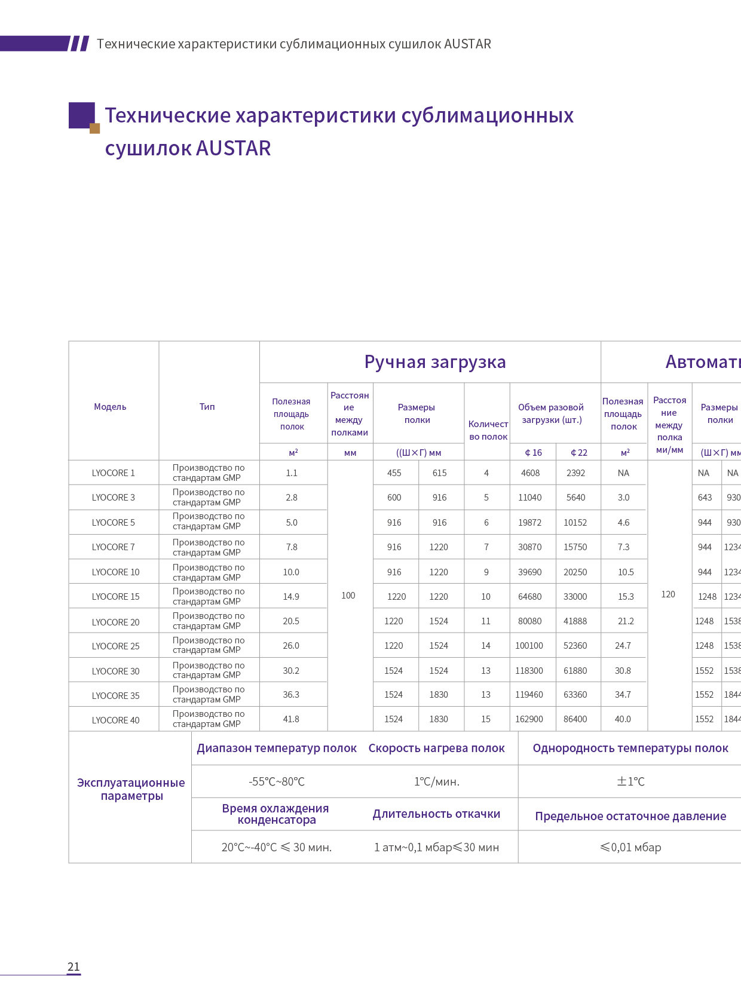The width and height of the screenshot is (741, 1006).
Task: Select the 'LYOCORE 30' model cell
Action: coord(116,671)
